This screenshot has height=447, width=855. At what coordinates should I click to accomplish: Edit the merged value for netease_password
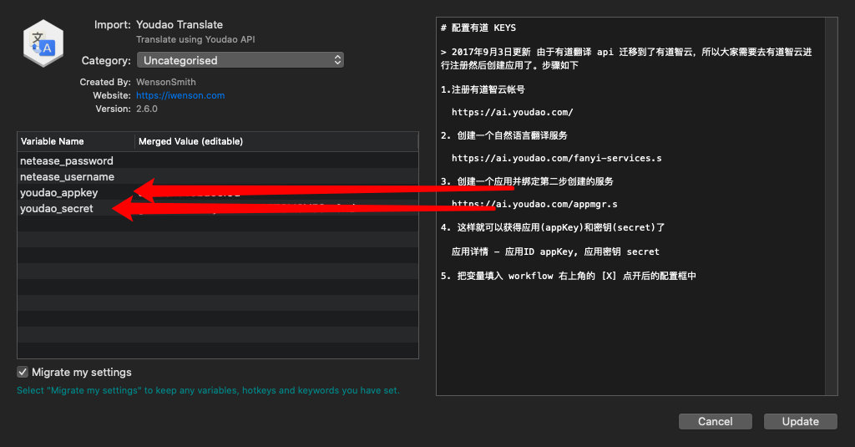[276, 160]
